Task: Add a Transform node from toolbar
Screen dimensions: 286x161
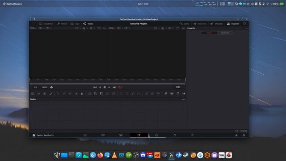Action: click(x=113, y=93)
